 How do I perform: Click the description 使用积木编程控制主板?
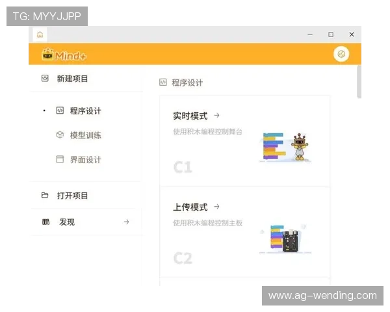click(208, 223)
